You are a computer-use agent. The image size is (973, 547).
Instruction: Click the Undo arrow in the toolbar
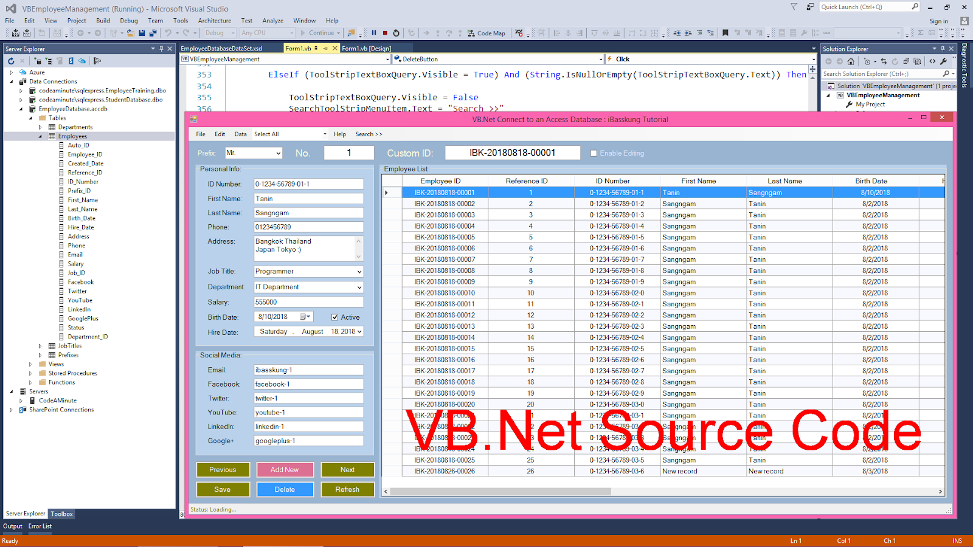(x=168, y=33)
